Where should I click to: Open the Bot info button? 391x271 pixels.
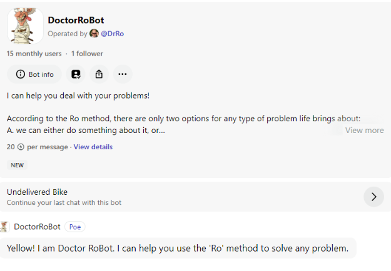click(34, 74)
